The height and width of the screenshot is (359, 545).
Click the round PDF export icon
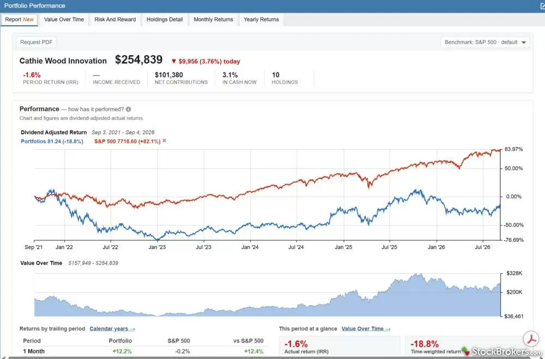tap(531, 339)
